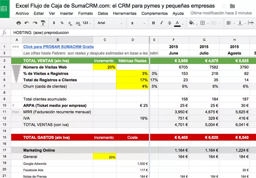Image resolution: width=256 pixels, height=178 pixels.
Task: Toggle strikethrough formatting
Action: click(x=169, y=23)
